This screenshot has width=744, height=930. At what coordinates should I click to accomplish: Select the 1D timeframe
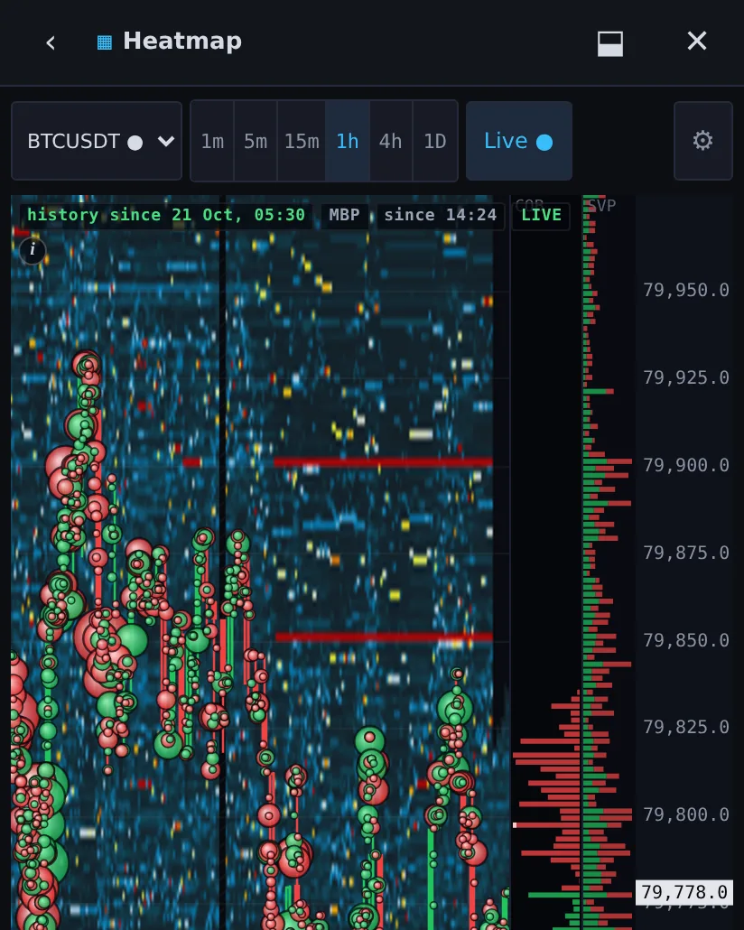click(435, 141)
